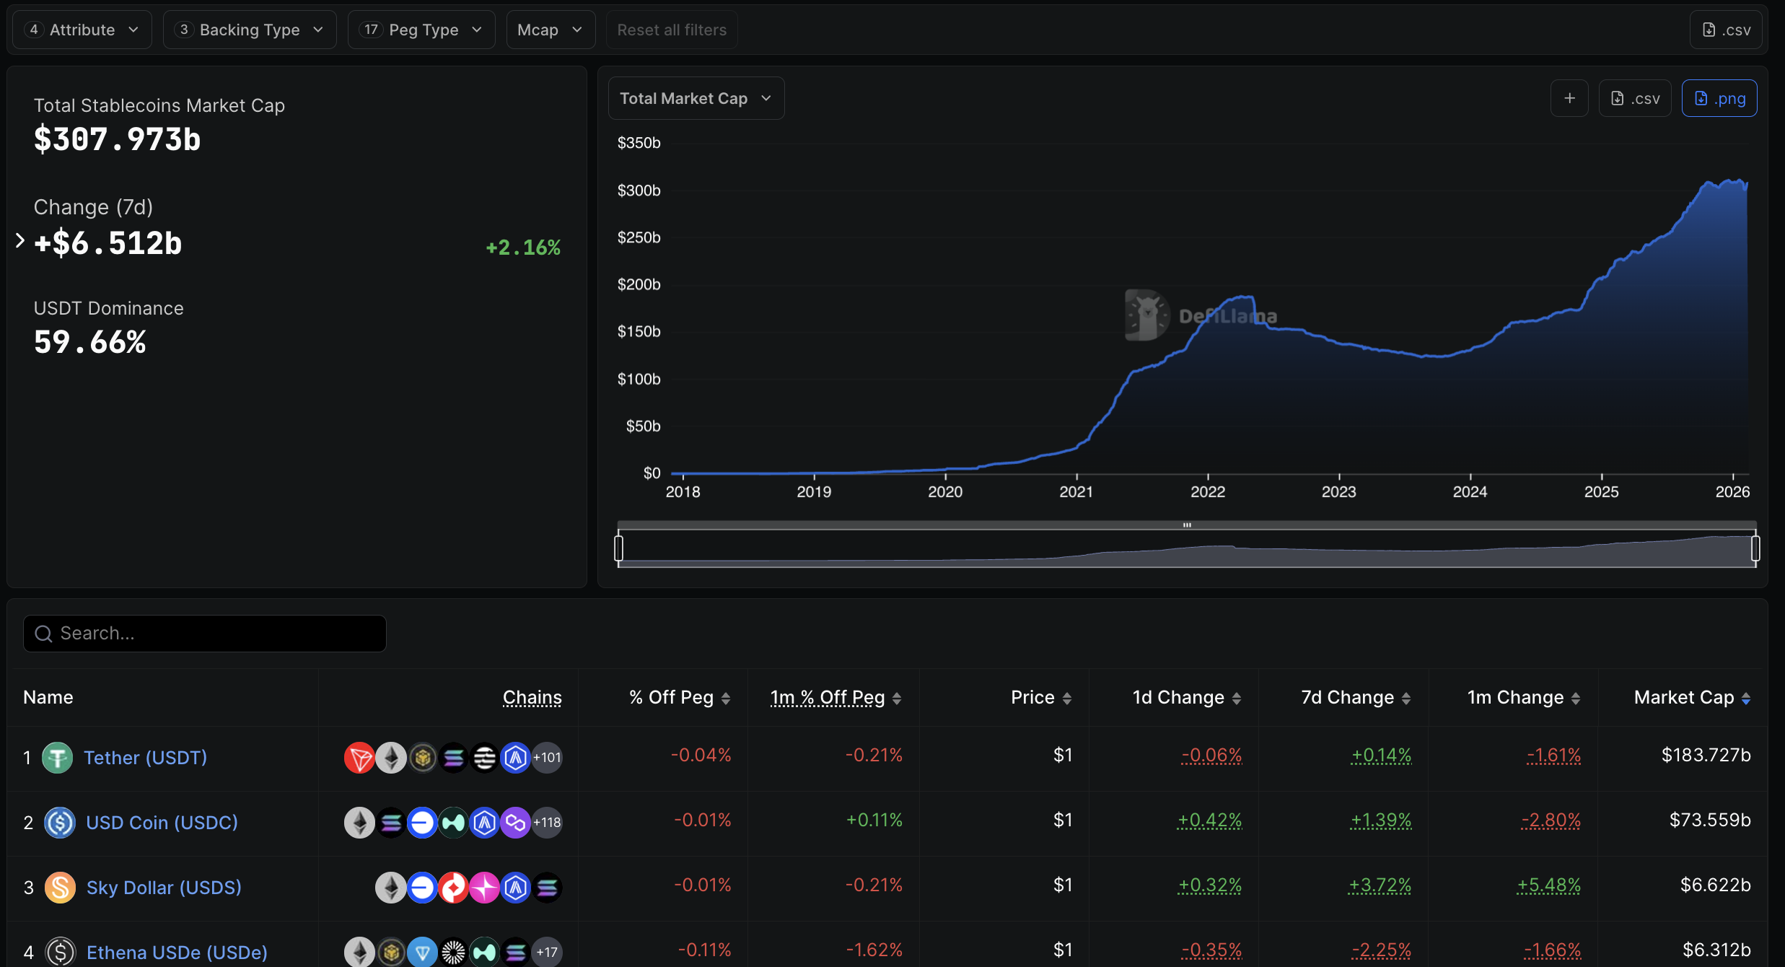
Task: Click the sort arrows on 1m Change column
Action: point(1576,699)
